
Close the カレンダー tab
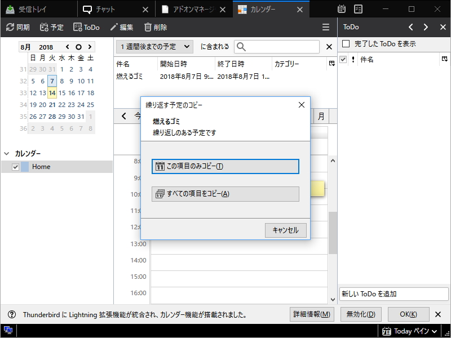(x=300, y=10)
